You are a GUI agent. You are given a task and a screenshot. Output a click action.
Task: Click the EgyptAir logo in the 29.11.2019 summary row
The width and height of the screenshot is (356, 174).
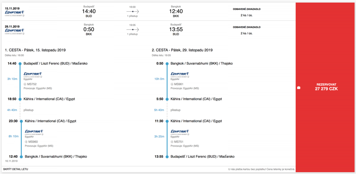pyautogui.click(x=15, y=31)
